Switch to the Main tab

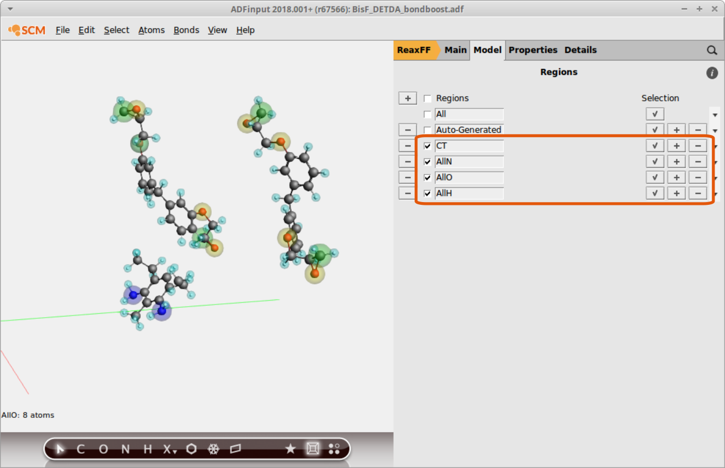(x=455, y=50)
